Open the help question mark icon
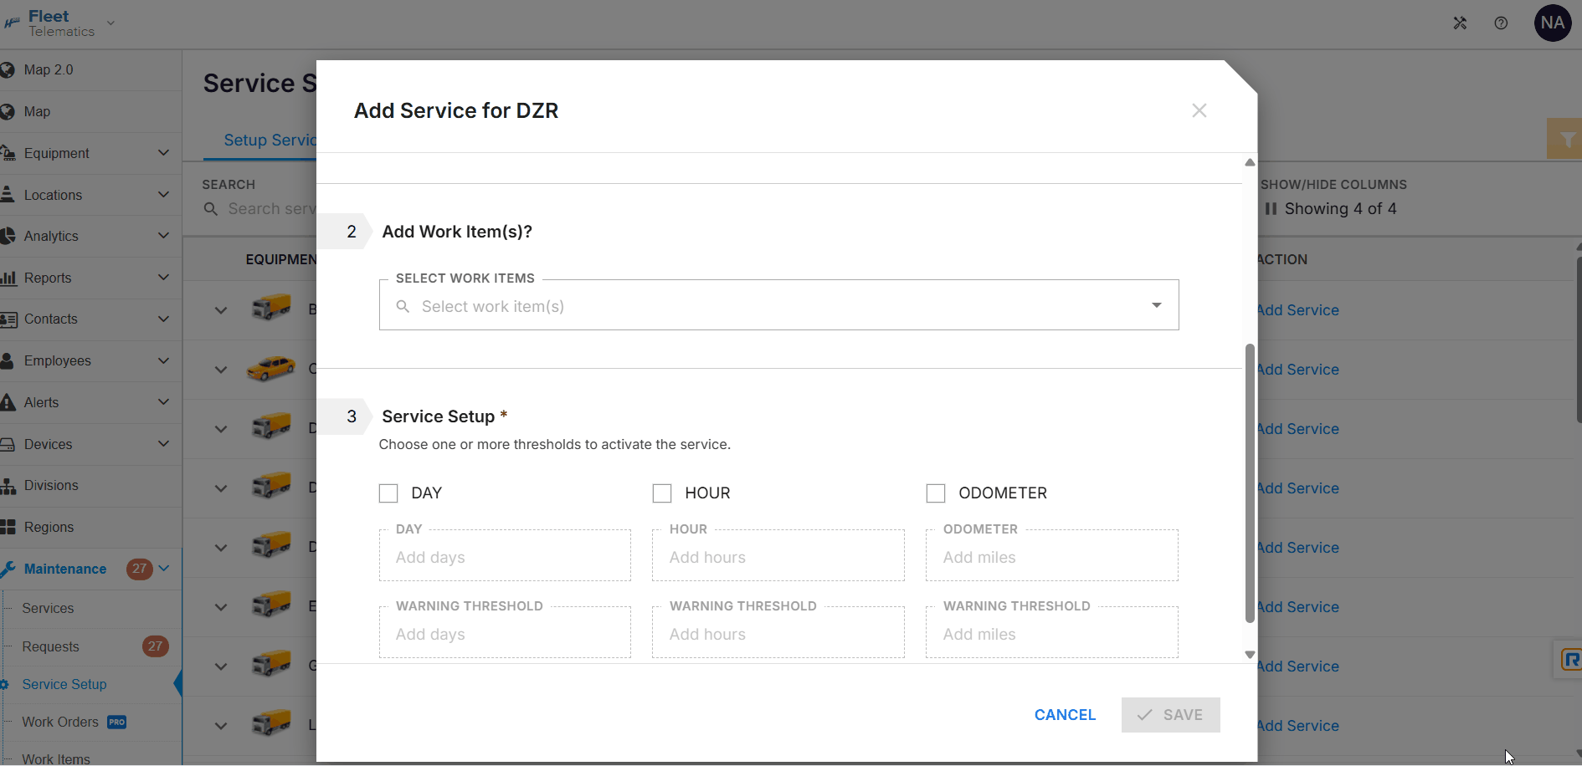 (x=1501, y=23)
